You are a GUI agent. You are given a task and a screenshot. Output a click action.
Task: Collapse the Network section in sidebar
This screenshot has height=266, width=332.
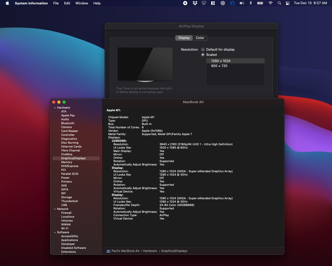click(x=55, y=209)
